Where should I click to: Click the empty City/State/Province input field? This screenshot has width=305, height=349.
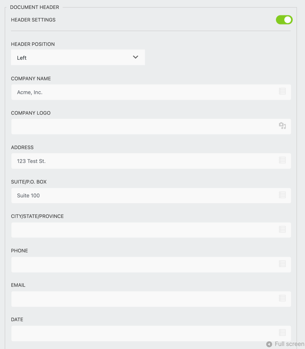tap(143, 230)
